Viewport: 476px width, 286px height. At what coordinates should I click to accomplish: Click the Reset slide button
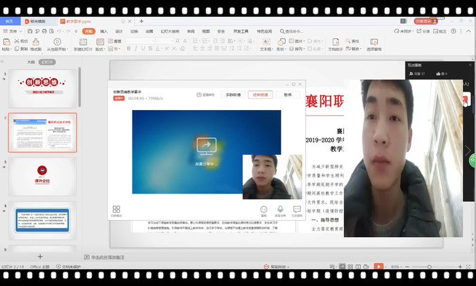click(114, 41)
